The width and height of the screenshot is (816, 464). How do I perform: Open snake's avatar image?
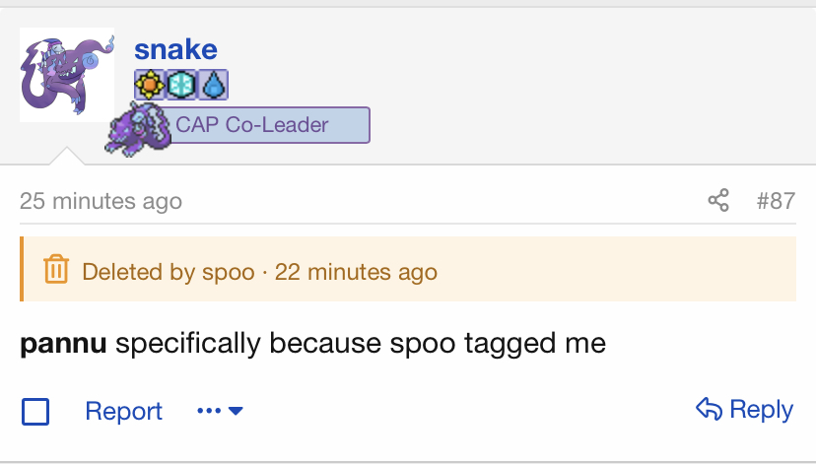67,75
